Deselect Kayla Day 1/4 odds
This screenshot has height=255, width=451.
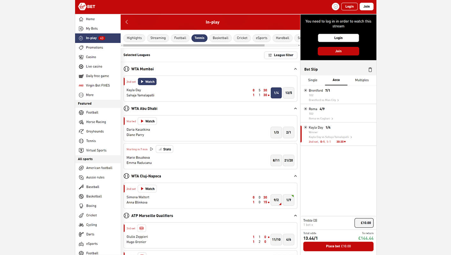(276, 93)
